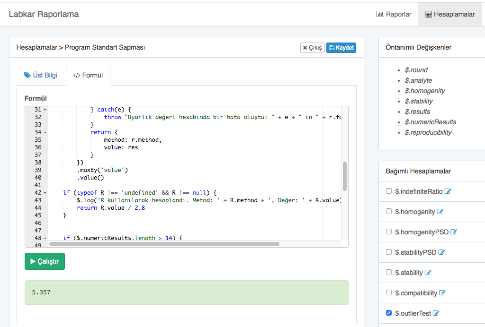Screen dimensions: 485x327
Task: Enable the $.indefiniteRatio checkbox
Action: (x=389, y=191)
